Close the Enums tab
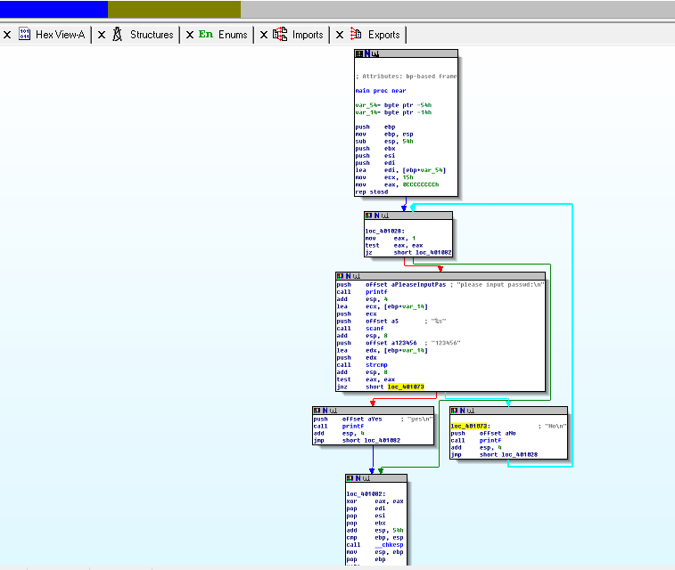The height and width of the screenshot is (570, 675). pos(190,35)
